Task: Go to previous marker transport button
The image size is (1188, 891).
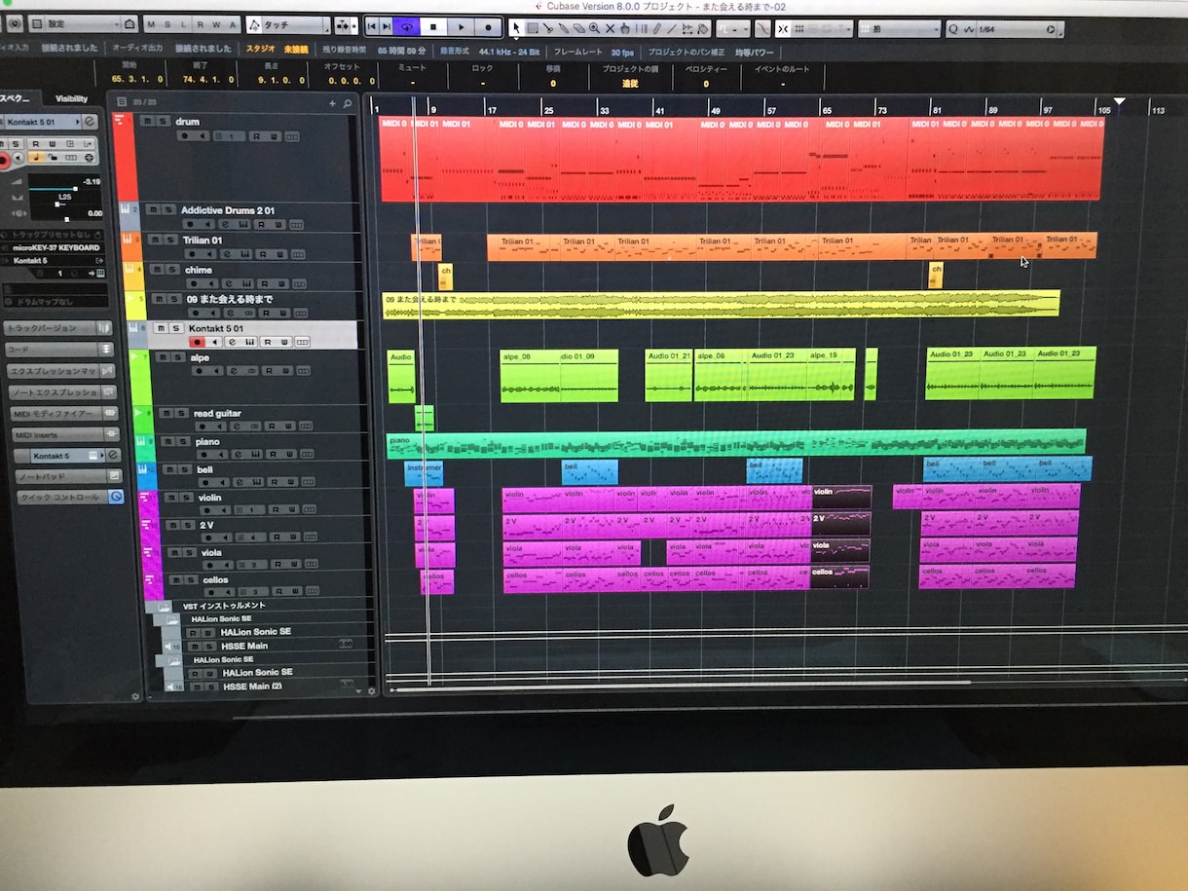Action: pos(373,27)
